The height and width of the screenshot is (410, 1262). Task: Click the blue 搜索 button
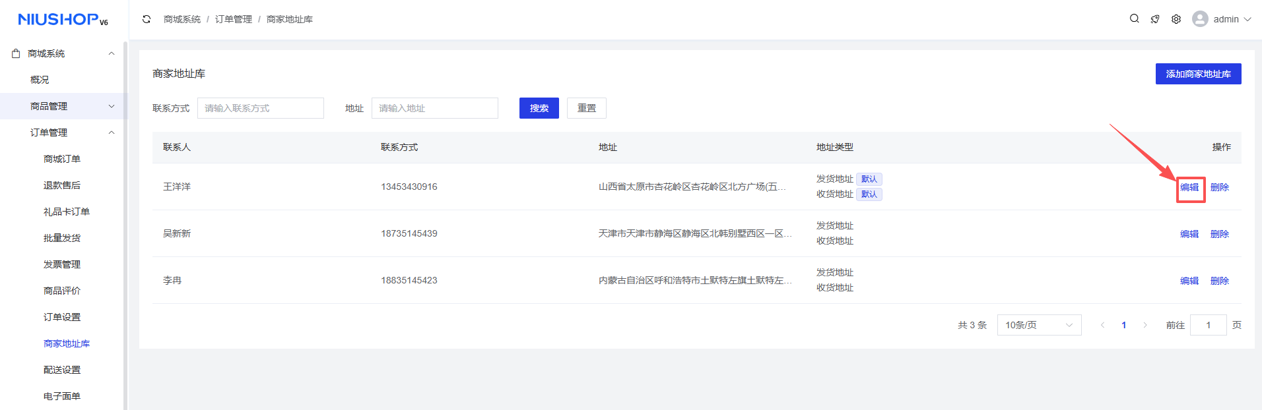click(x=539, y=108)
